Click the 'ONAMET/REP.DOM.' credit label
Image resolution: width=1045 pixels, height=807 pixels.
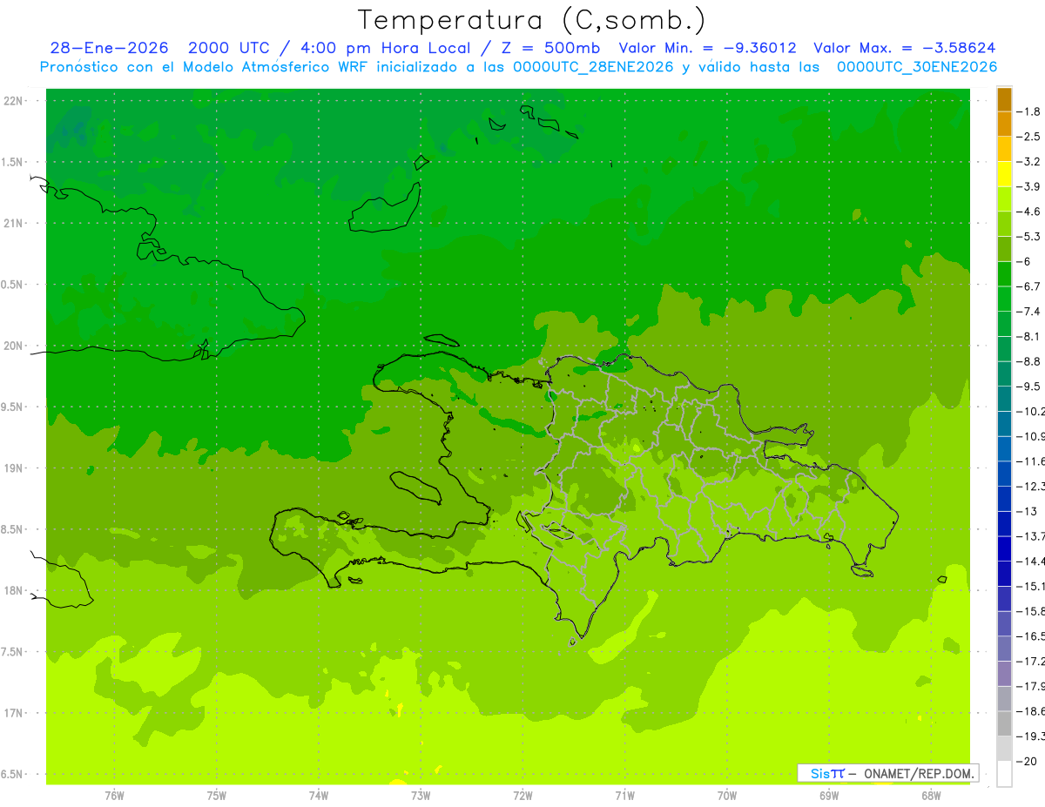click(919, 773)
